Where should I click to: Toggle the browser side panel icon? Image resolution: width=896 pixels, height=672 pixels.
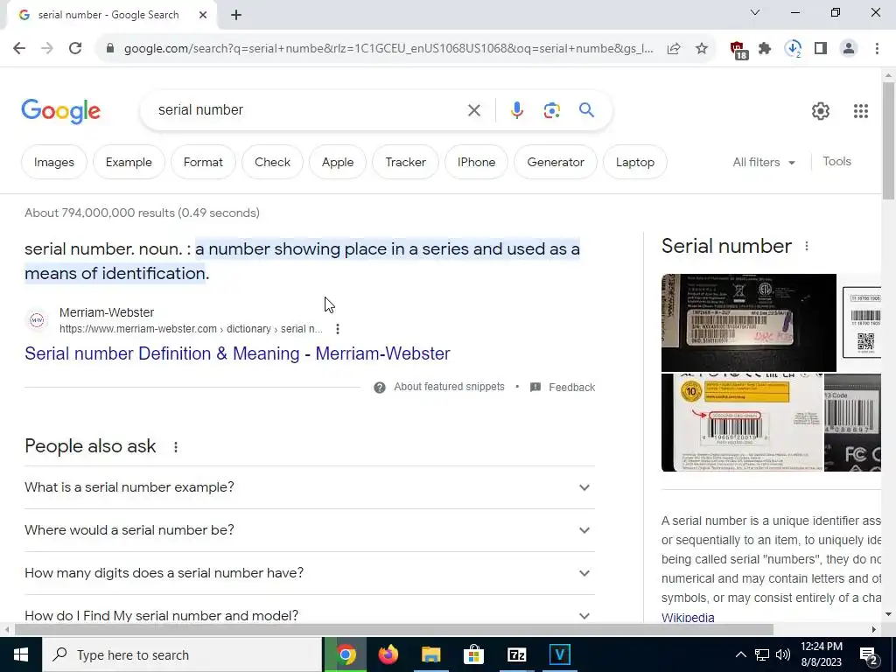tap(821, 49)
